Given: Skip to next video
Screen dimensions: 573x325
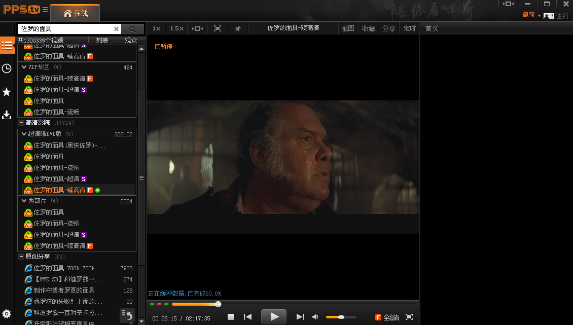Looking at the screenshot, I should pos(300,317).
